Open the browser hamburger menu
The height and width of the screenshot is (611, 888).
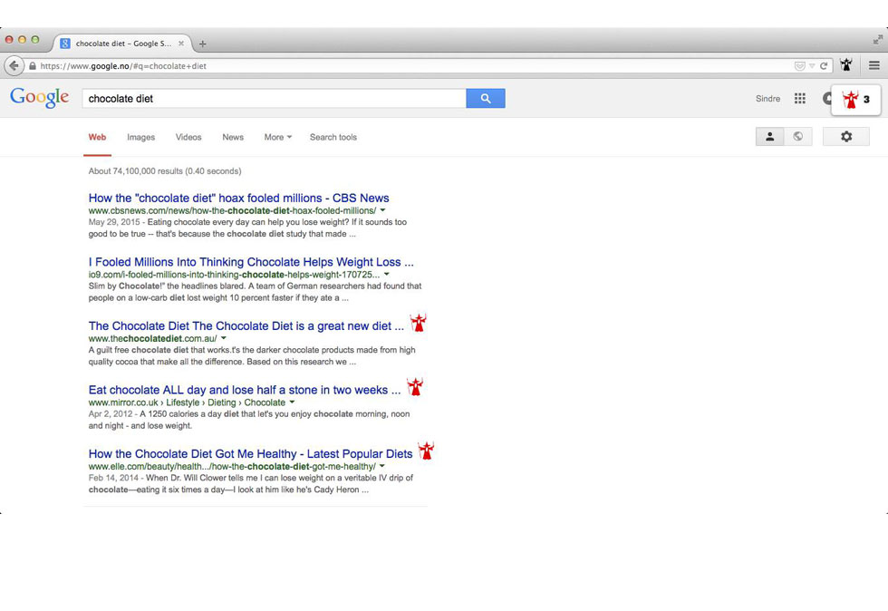pos(874,66)
